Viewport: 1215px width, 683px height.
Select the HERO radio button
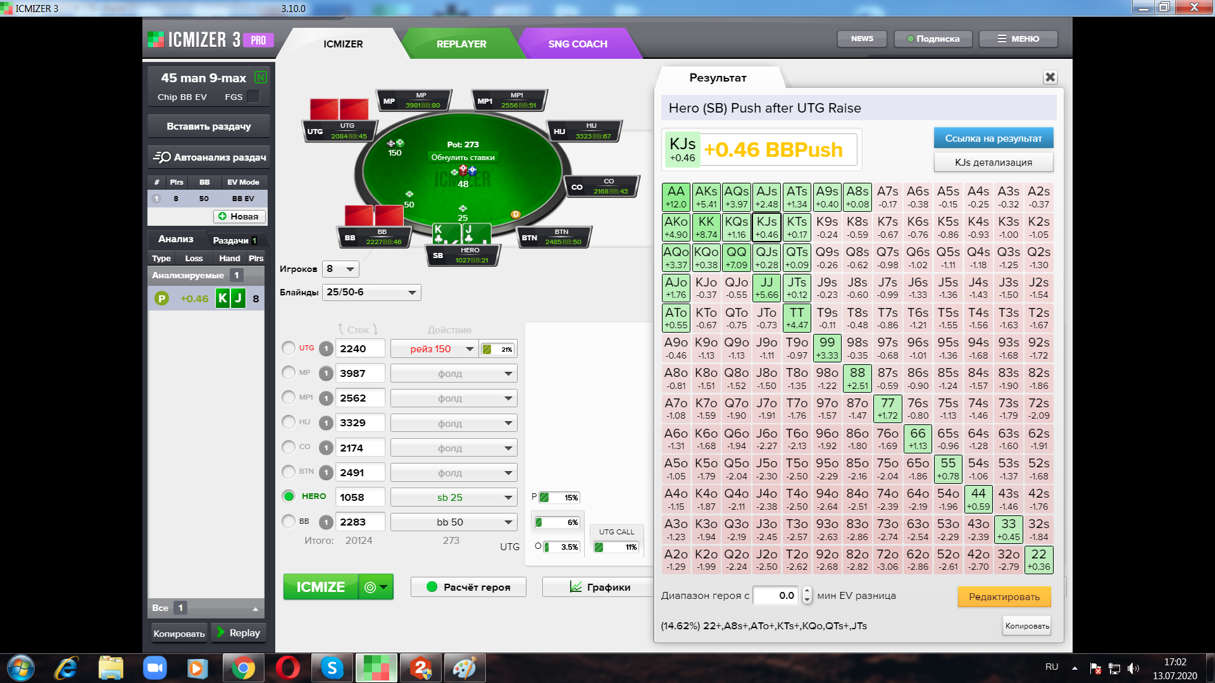[x=289, y=496]
